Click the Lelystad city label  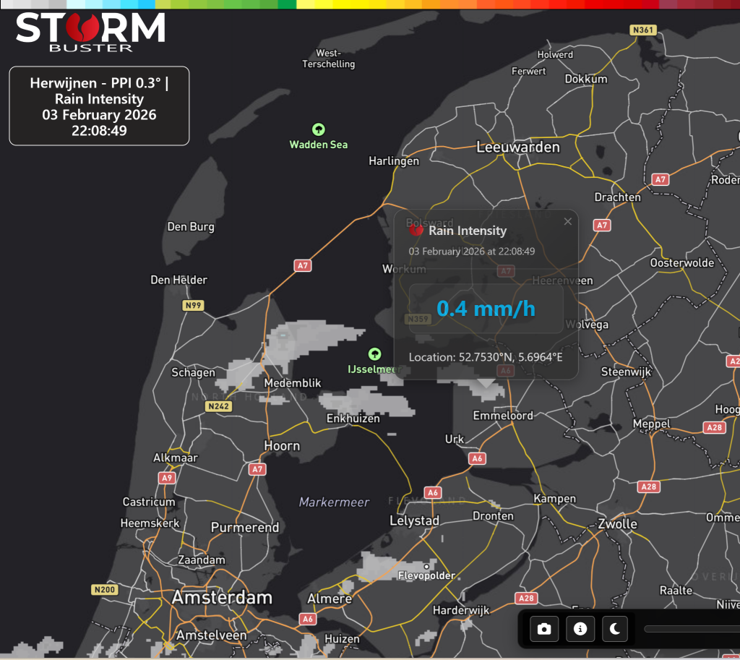(414, 520)
